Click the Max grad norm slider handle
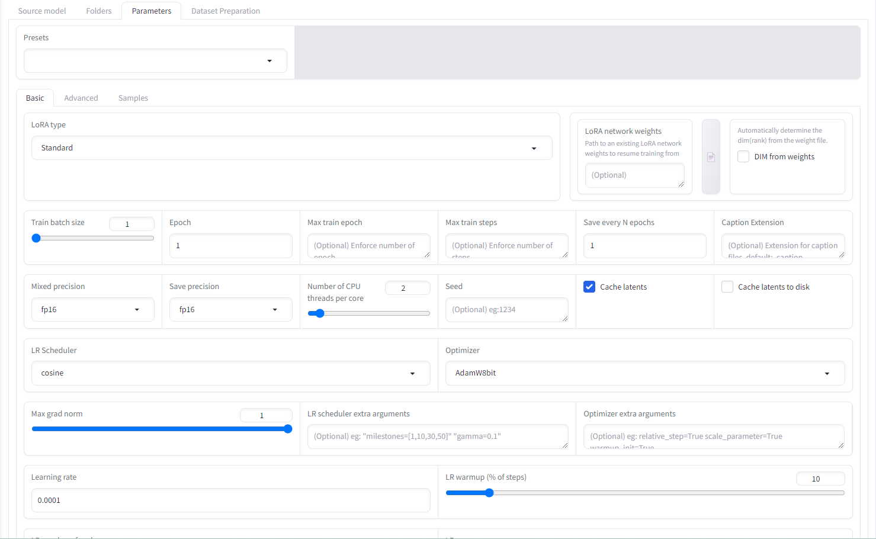The image size is (876, 539). (x=288, y=429)
